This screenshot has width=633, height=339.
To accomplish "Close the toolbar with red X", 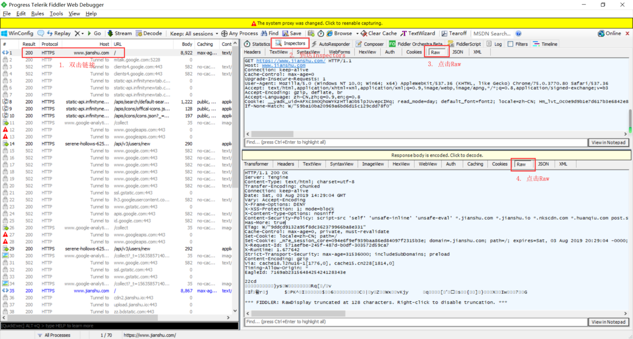I will [x=627, y=34].
